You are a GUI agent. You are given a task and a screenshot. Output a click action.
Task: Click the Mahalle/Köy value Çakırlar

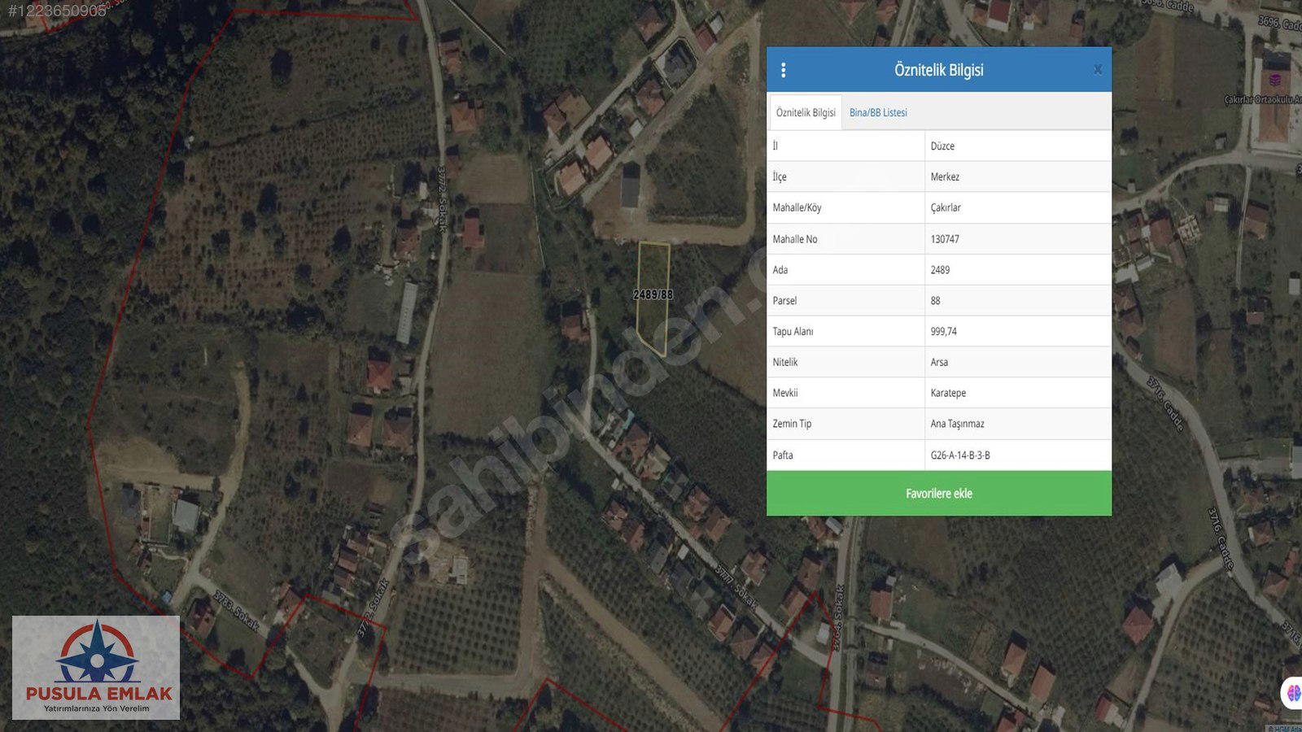[x=946, y=208]
